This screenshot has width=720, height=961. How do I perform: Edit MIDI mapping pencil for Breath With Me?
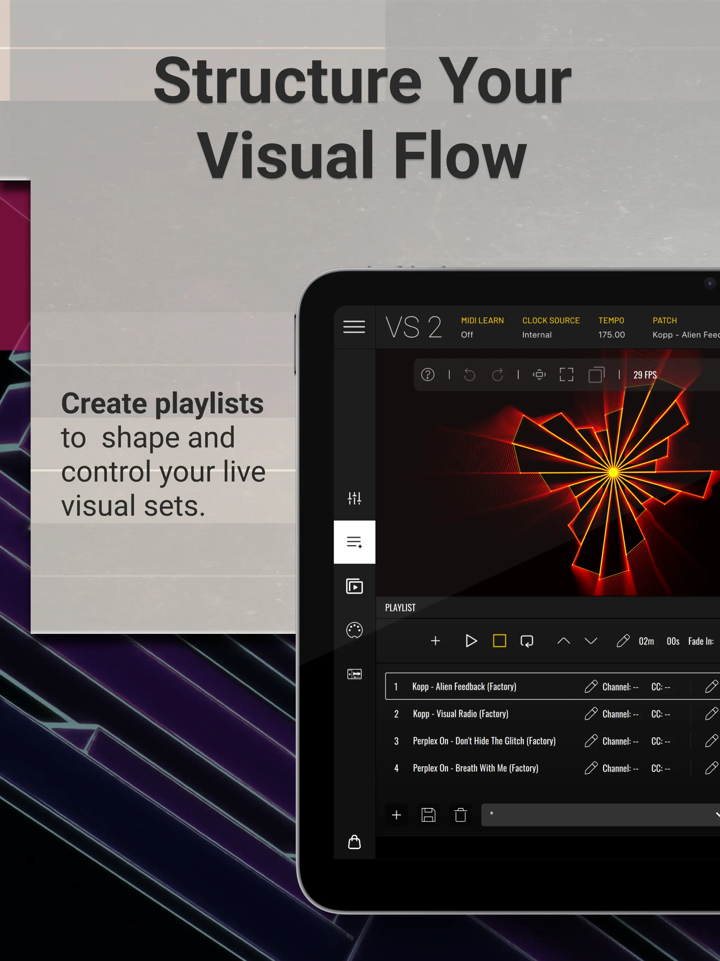coord(591,768)
